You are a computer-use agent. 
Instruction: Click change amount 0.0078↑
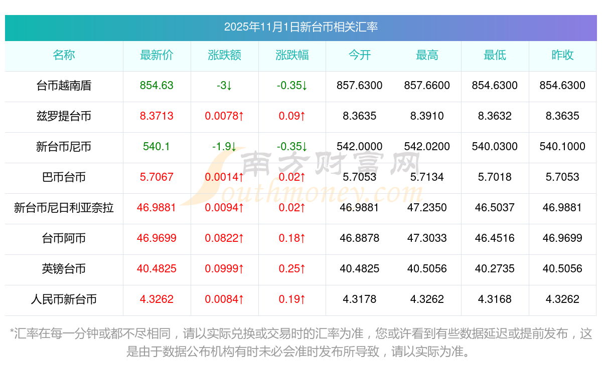pyautogui.click(x=224, y=116)
